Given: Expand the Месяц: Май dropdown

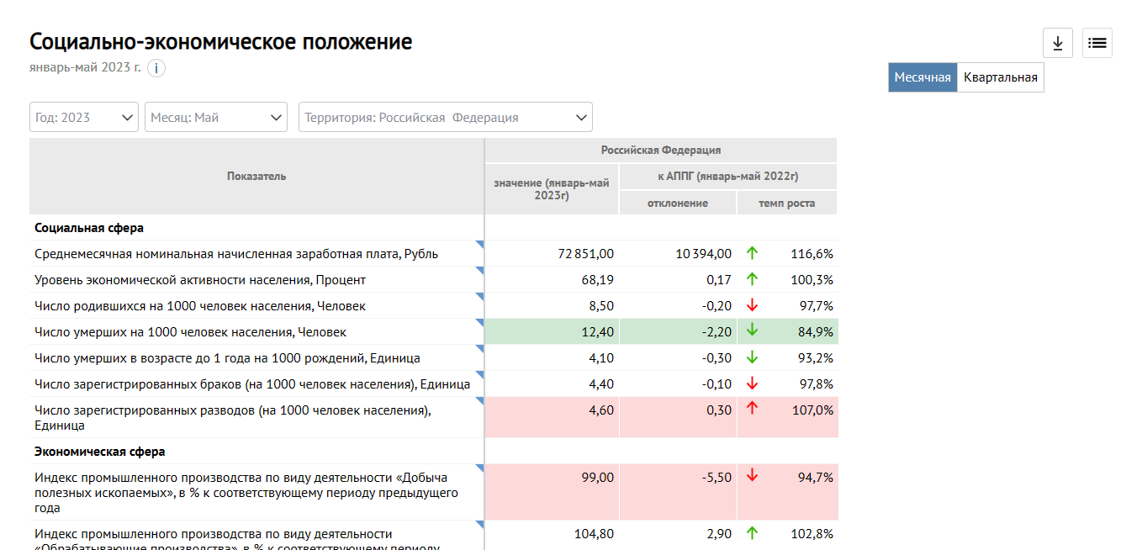Looking at the screenshot, I should click(x=216, y=118).
